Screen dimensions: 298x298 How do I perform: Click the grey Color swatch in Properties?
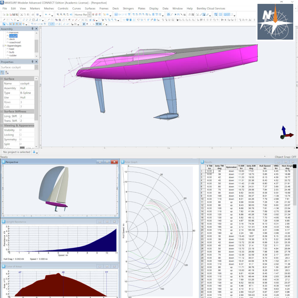22,148
